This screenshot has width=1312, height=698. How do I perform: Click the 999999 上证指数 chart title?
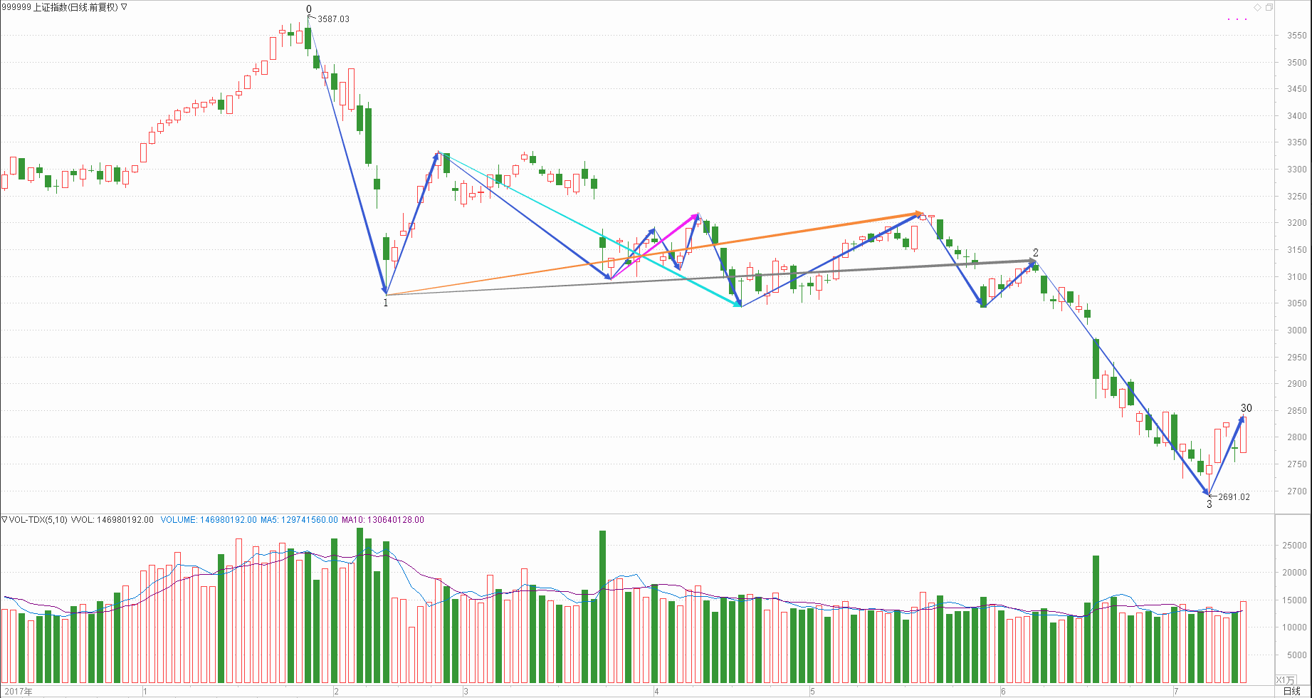coord(59,7)
